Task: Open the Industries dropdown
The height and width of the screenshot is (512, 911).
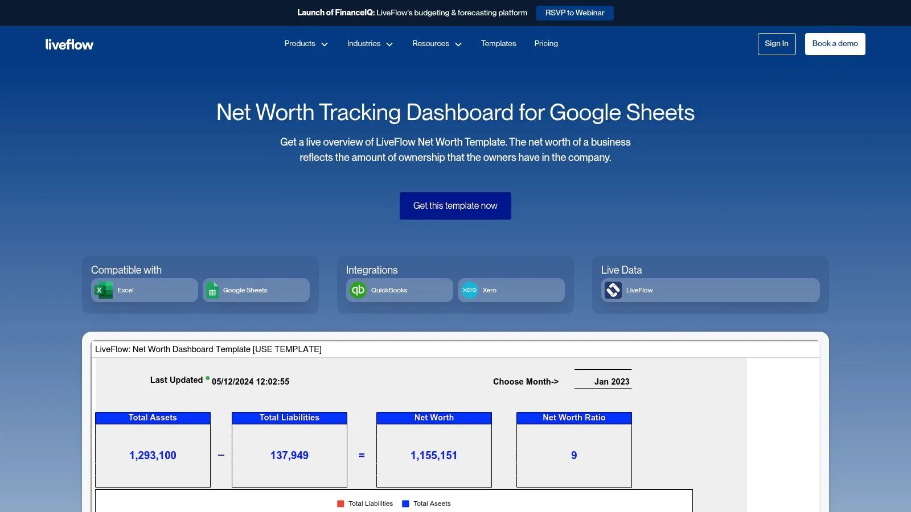Action: tap(370, 44)
